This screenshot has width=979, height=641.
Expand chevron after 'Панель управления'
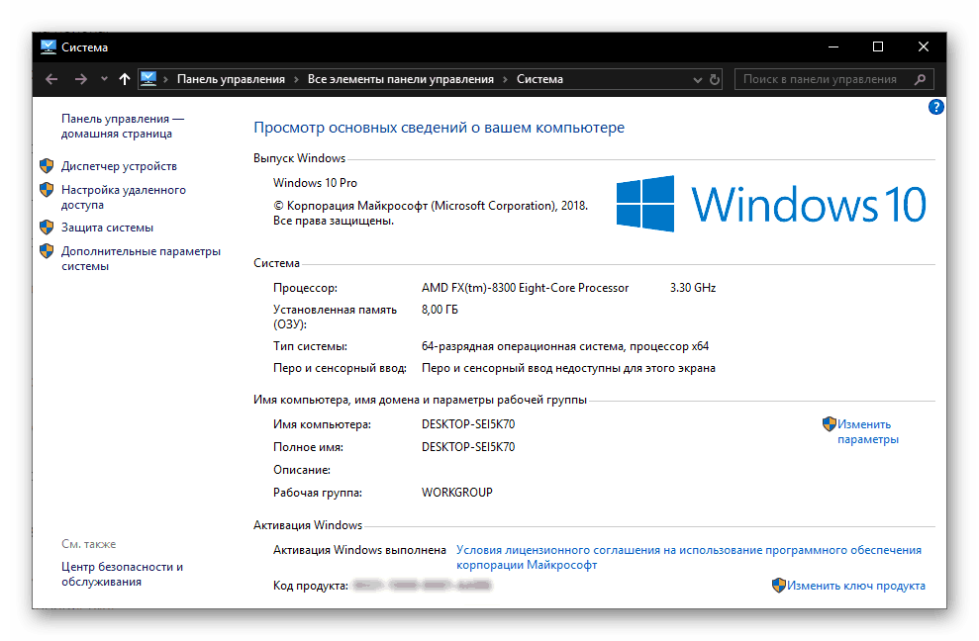pyautogui.click(x=296, y=79)
